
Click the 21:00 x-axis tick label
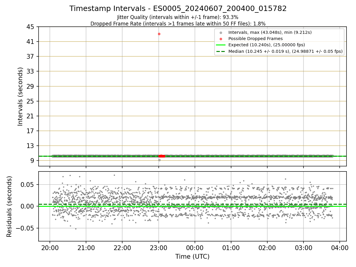[x=86, y=247]
